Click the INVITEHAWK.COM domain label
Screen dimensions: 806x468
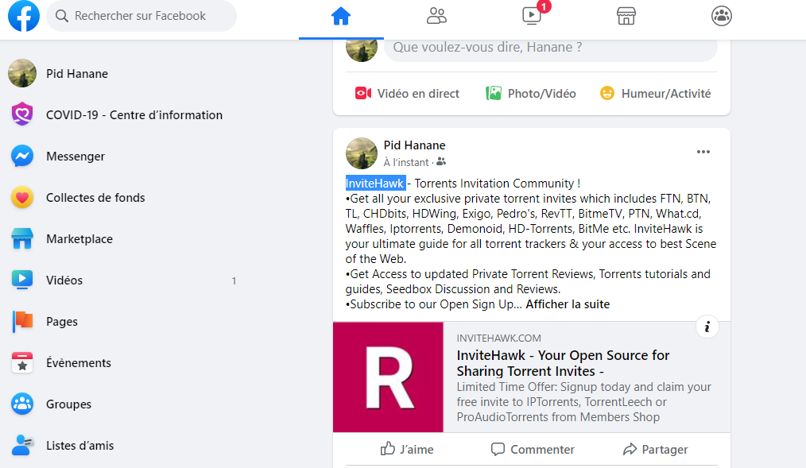coord(498,338)
